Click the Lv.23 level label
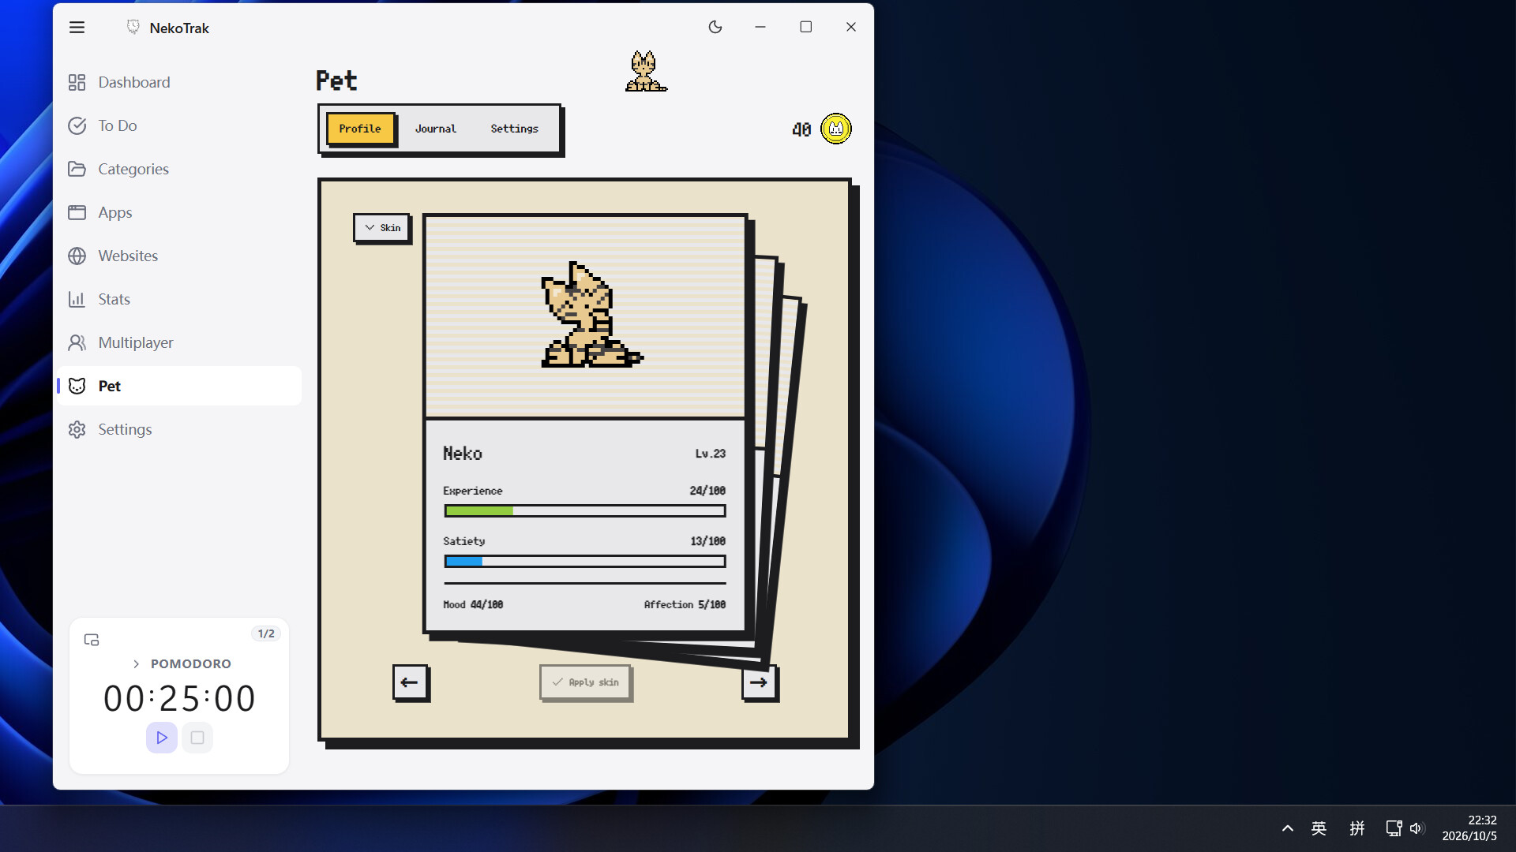 710,454
